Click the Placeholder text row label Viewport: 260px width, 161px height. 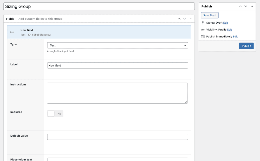pos(21,159)
